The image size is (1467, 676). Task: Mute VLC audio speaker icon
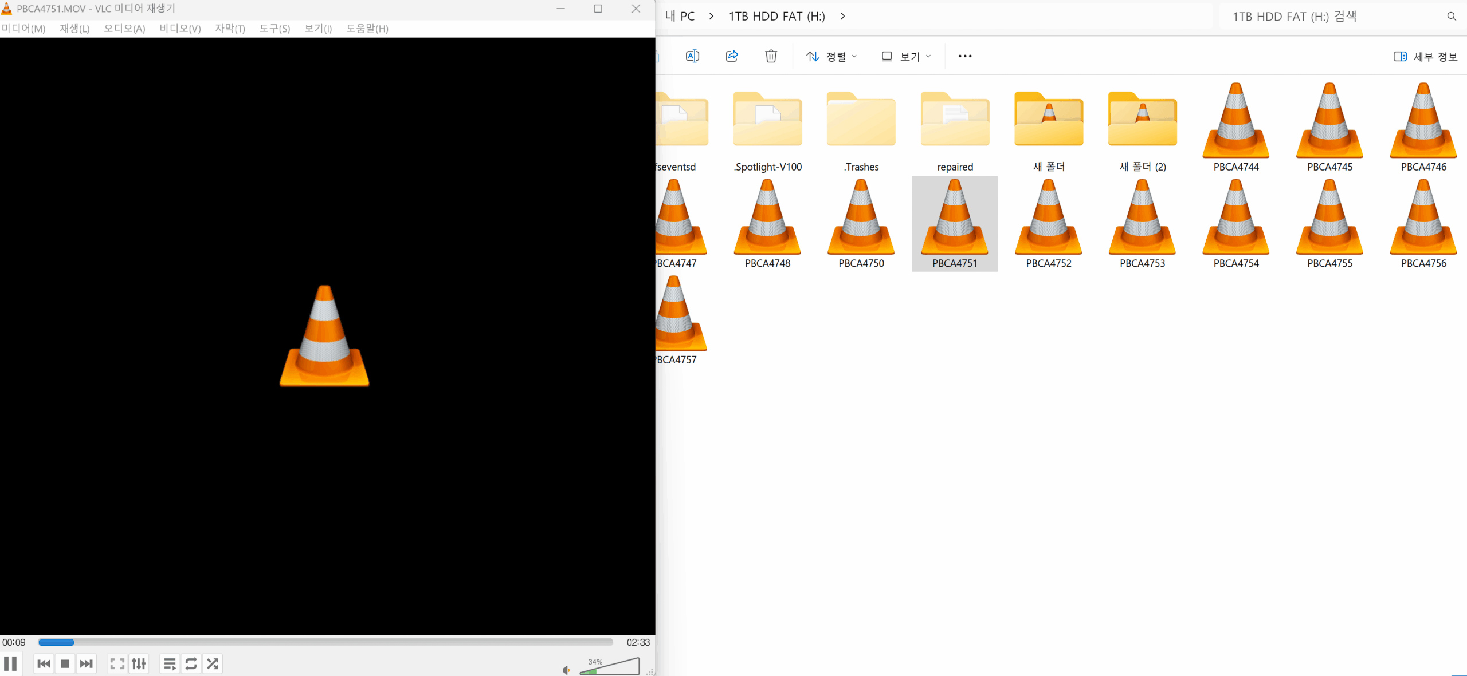(566, 670)
